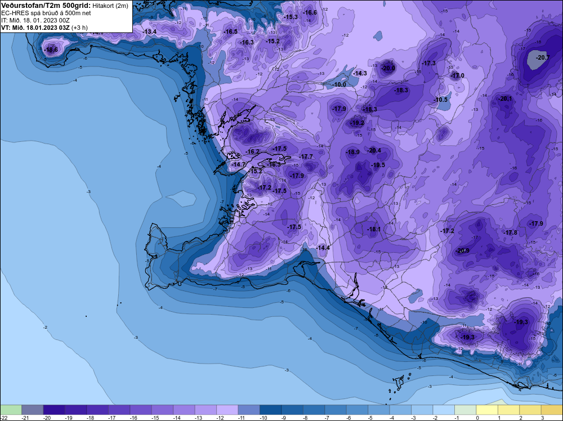This screenshot has height=421, width=563.
Task: Click the orange-yellow legend swatch above 3
Action: (x=552, y=410)
